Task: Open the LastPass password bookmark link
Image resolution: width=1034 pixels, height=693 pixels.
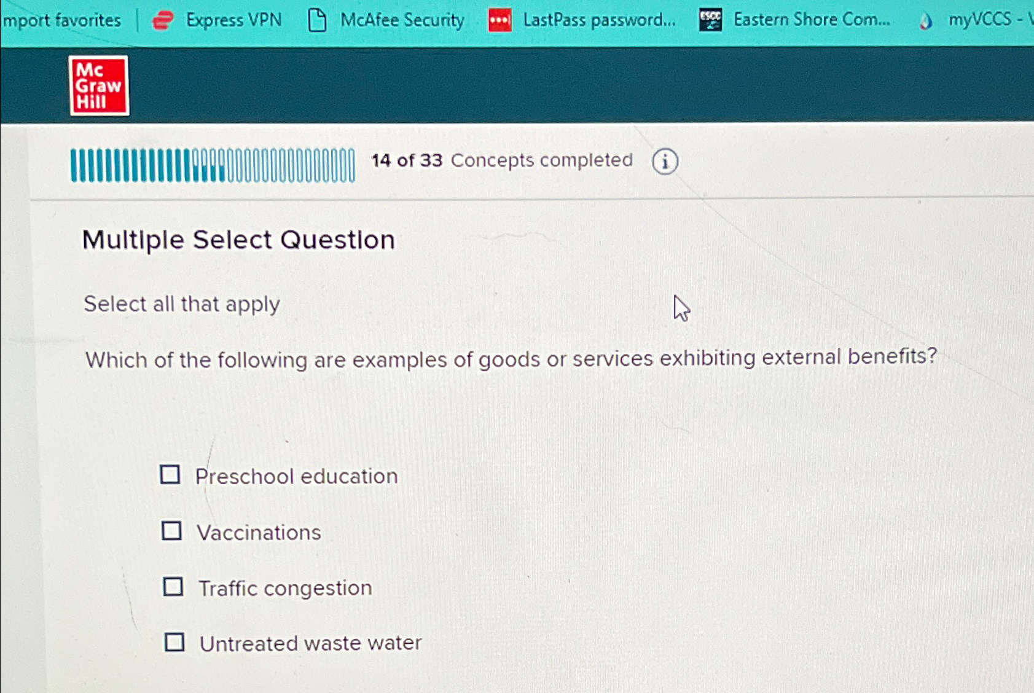Action: coord(600,19)
